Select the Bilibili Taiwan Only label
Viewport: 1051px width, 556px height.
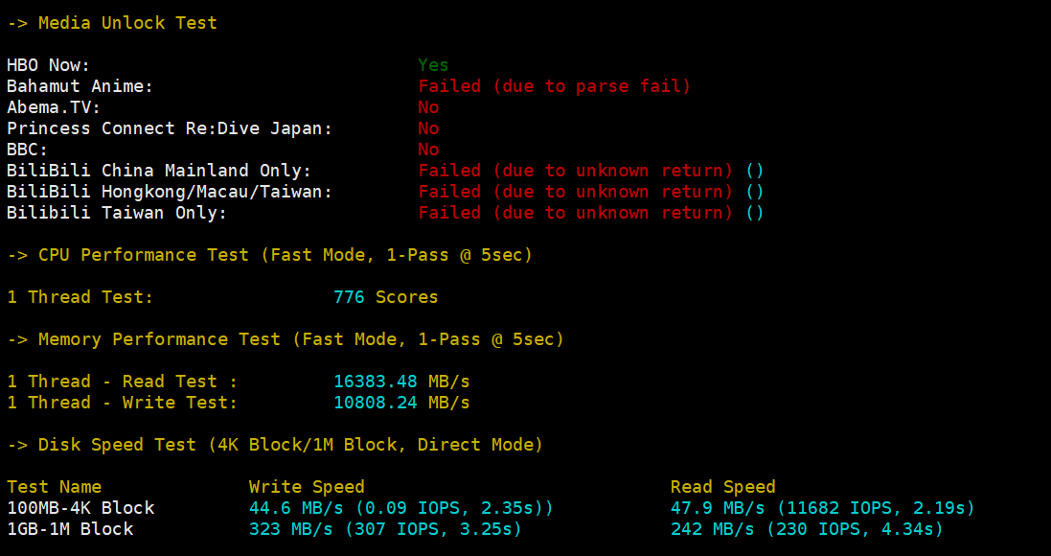(x=117, y=213)
